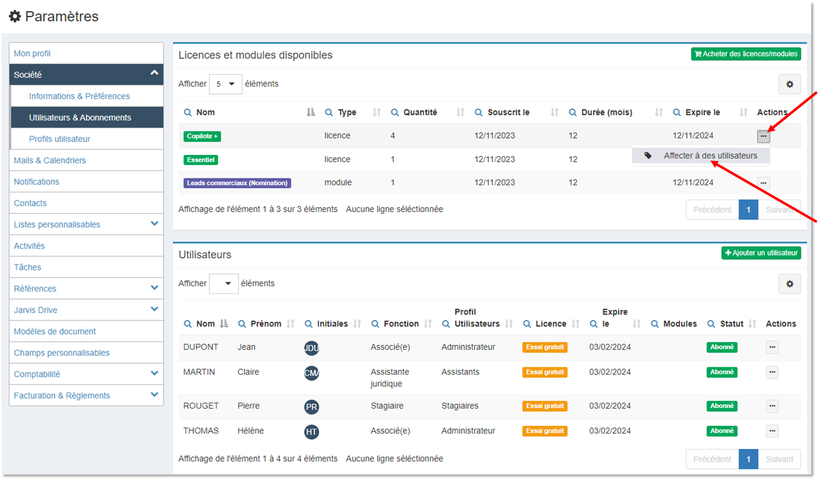
Task: Click Essai gratuit badge for DUPONT
Action: (x=545, y=347)
